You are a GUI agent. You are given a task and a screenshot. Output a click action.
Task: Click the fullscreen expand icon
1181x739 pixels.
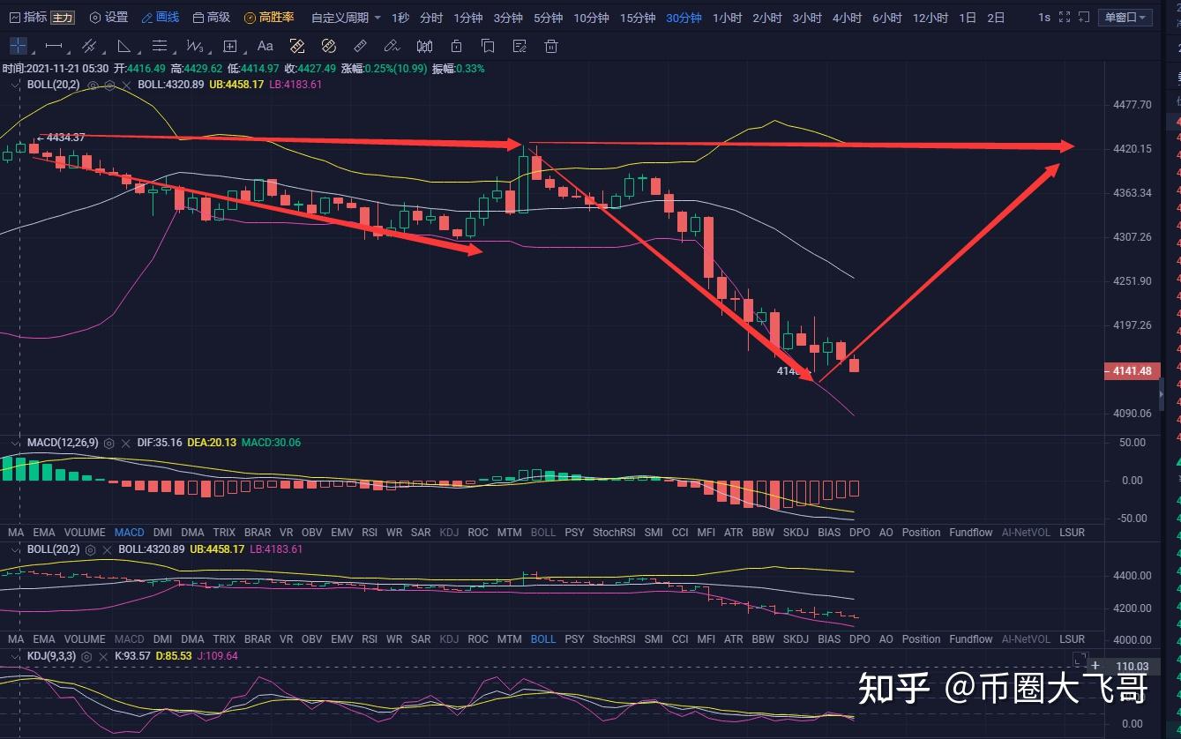[1065, 17]
